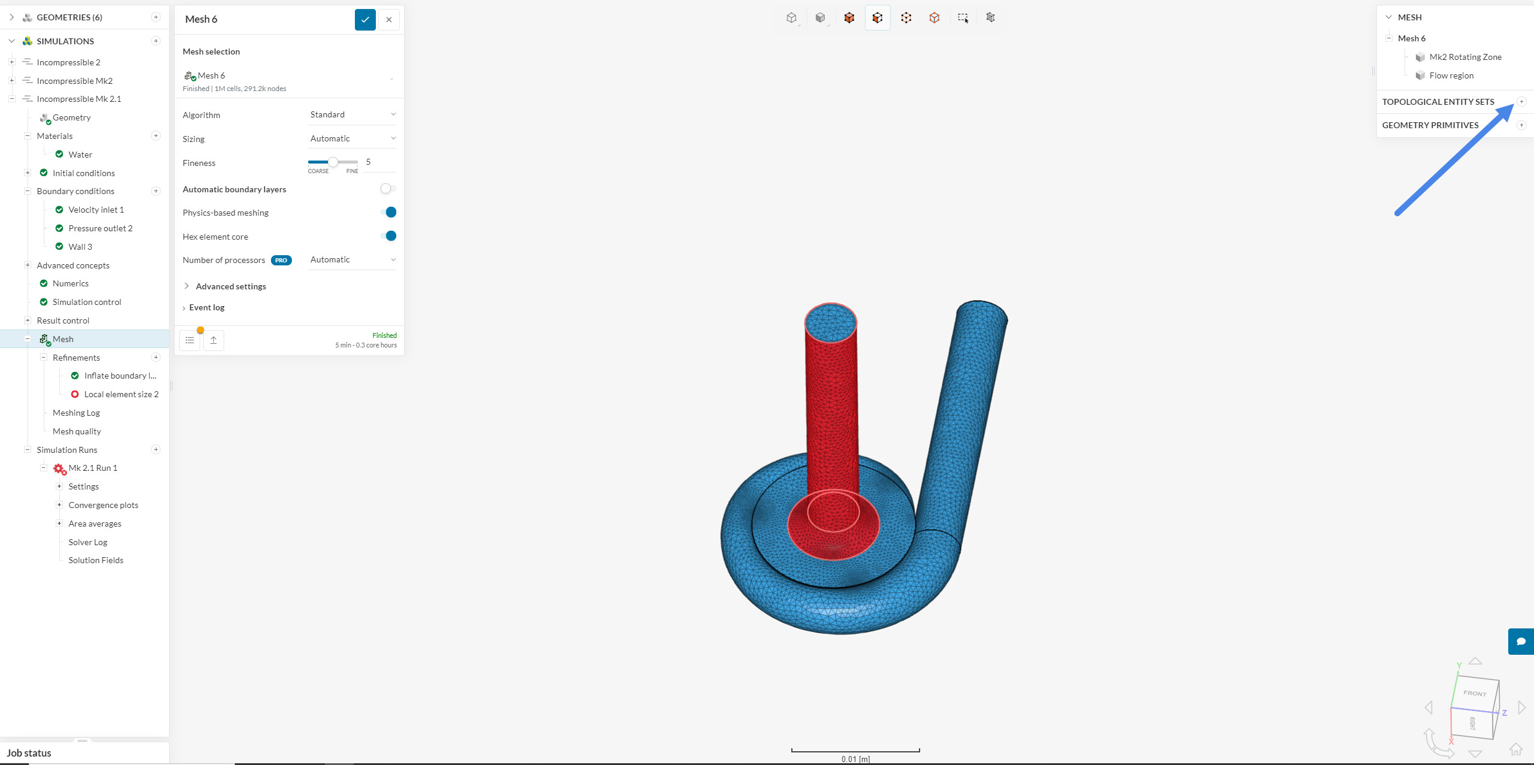Add a boundary condition with plus icon

pyautogui.click(x=156, y=191)
